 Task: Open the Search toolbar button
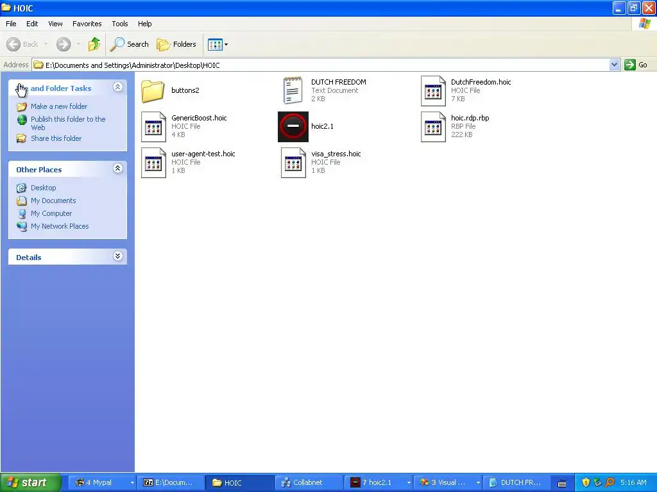pyautogui.click(x=130, y=44)
